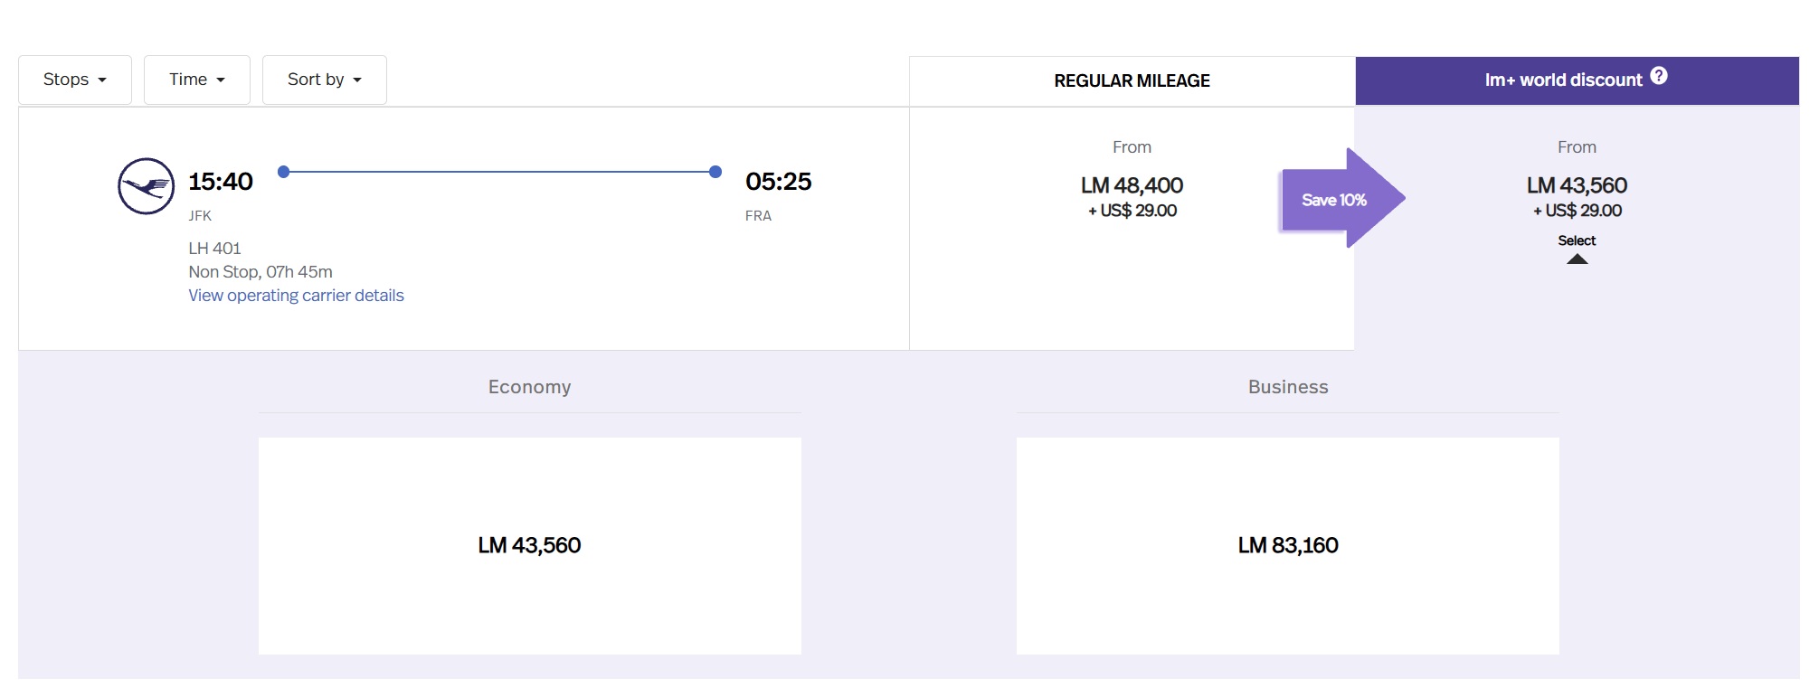1819x688 pixels.
Task: Switch to the REGULAR MILEAGE tab
Action: (x=1132, y=81)
